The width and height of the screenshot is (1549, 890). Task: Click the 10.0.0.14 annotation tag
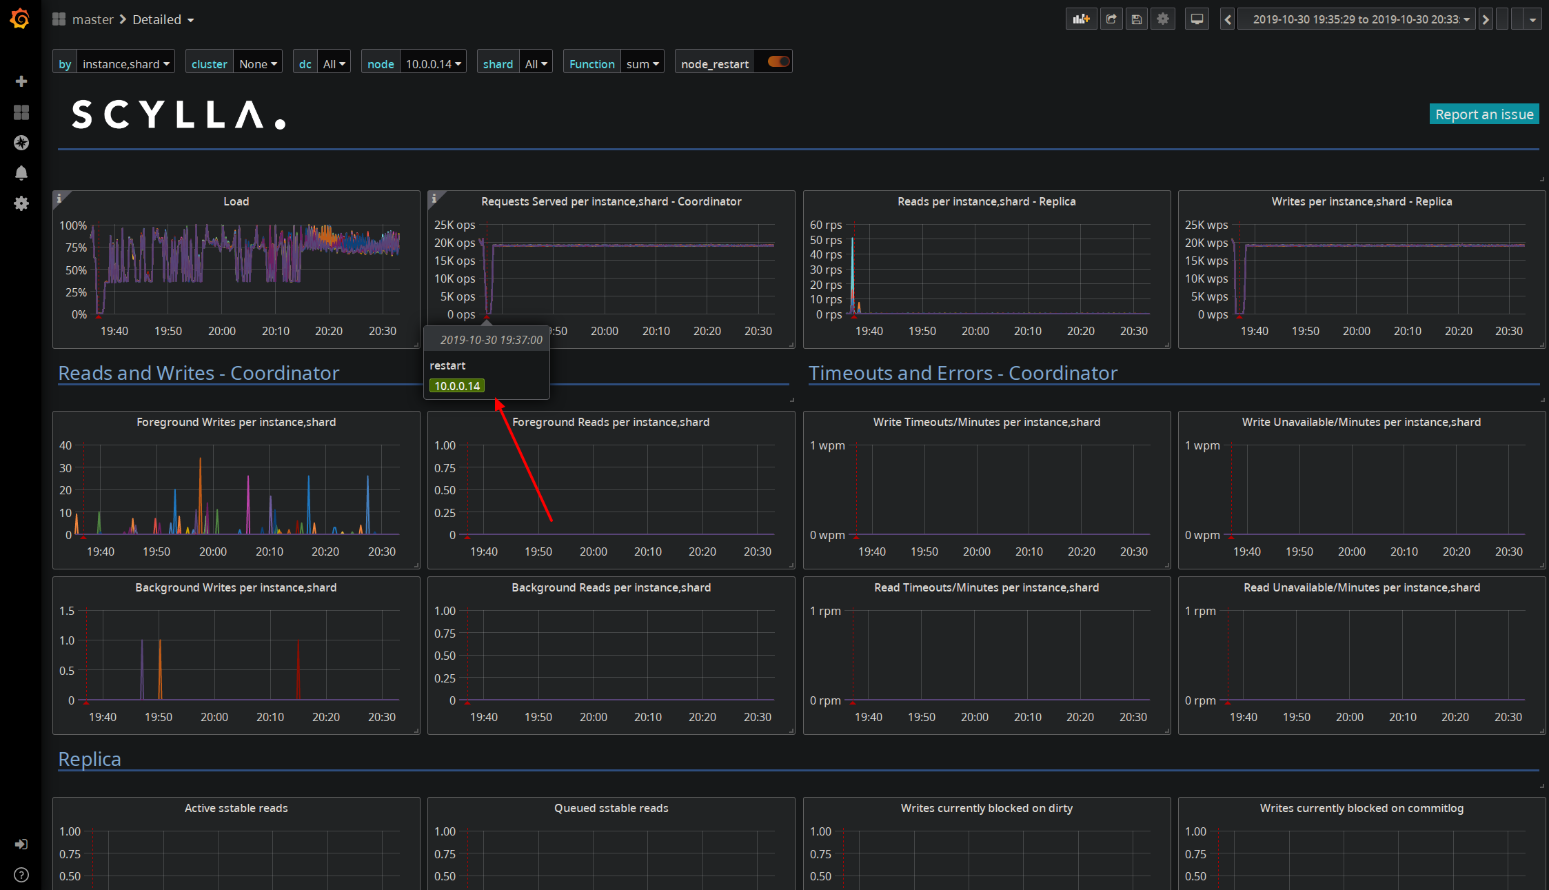(x=457, y=385)
